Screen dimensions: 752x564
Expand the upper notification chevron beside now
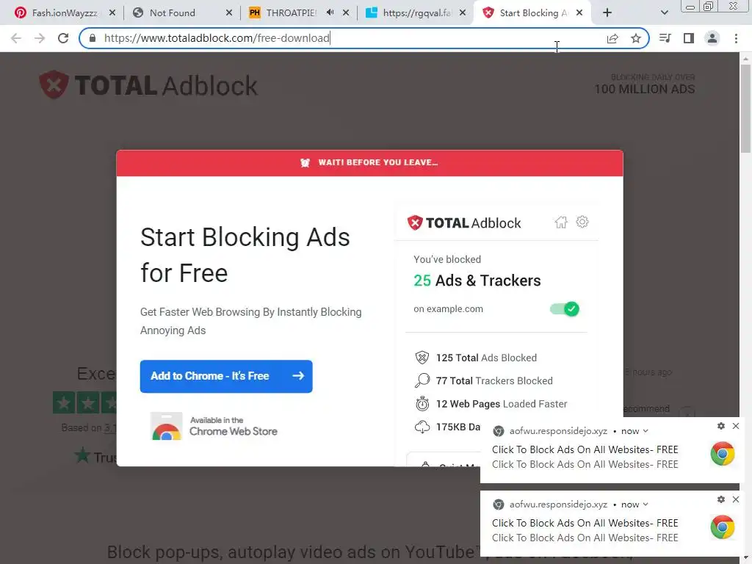coord(646,430)
